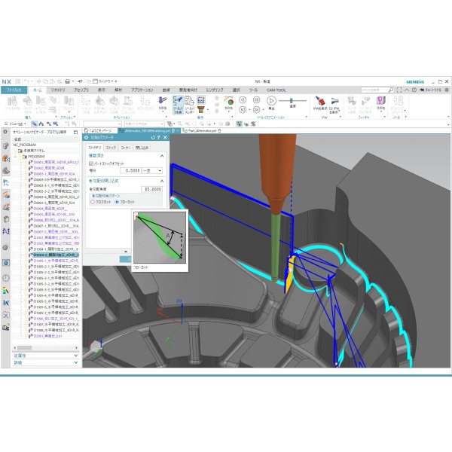The image size is (452, 452).
Task: Click the dialog's more/less triangle at bottom
Action: point(126,252)
